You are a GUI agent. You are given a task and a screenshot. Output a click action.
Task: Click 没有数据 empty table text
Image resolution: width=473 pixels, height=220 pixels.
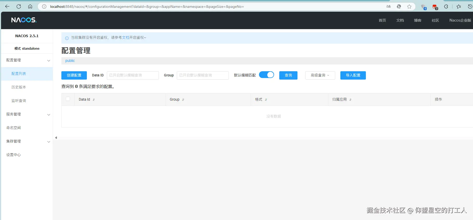[x=274, y=117]
